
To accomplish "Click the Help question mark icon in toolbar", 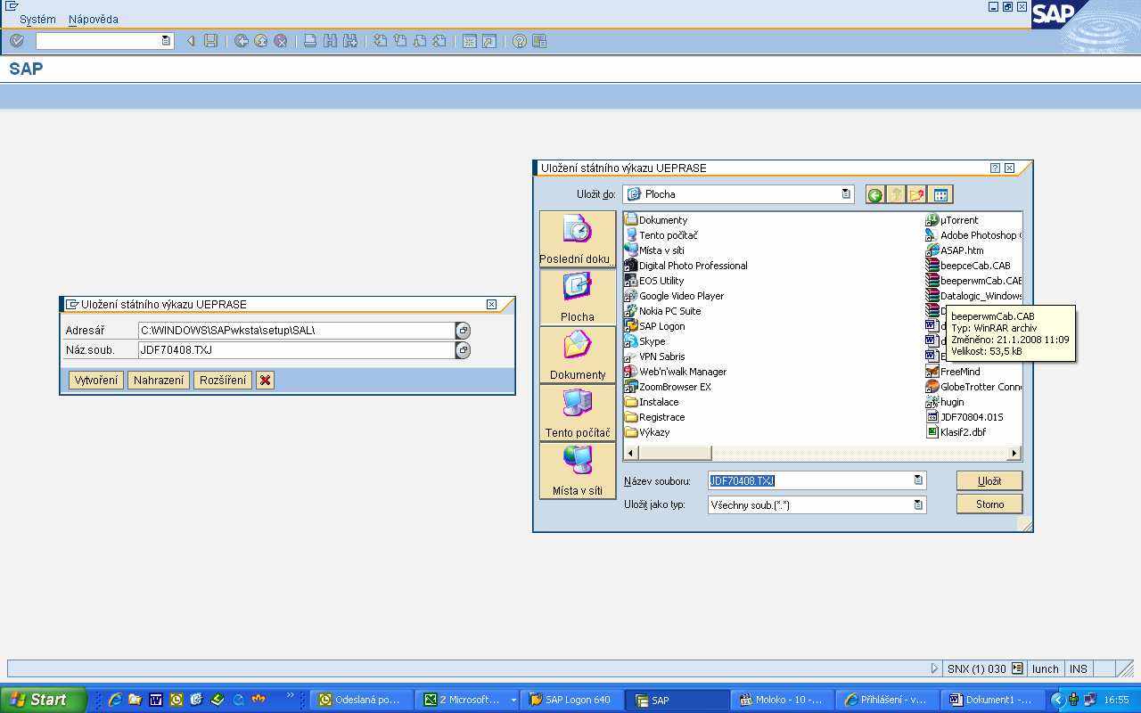I will (x=519, y=41).
